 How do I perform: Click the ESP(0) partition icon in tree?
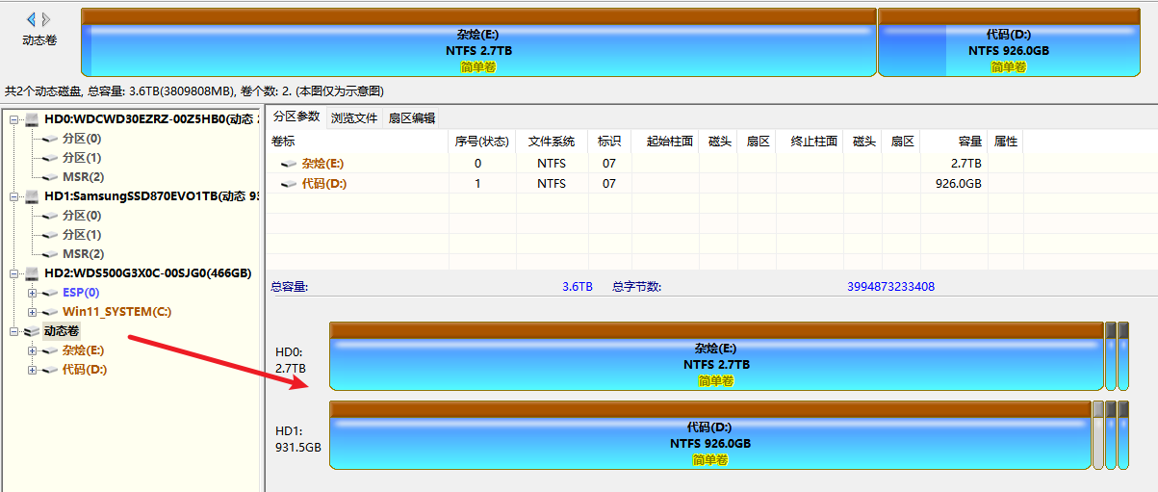tap(50, 293)
